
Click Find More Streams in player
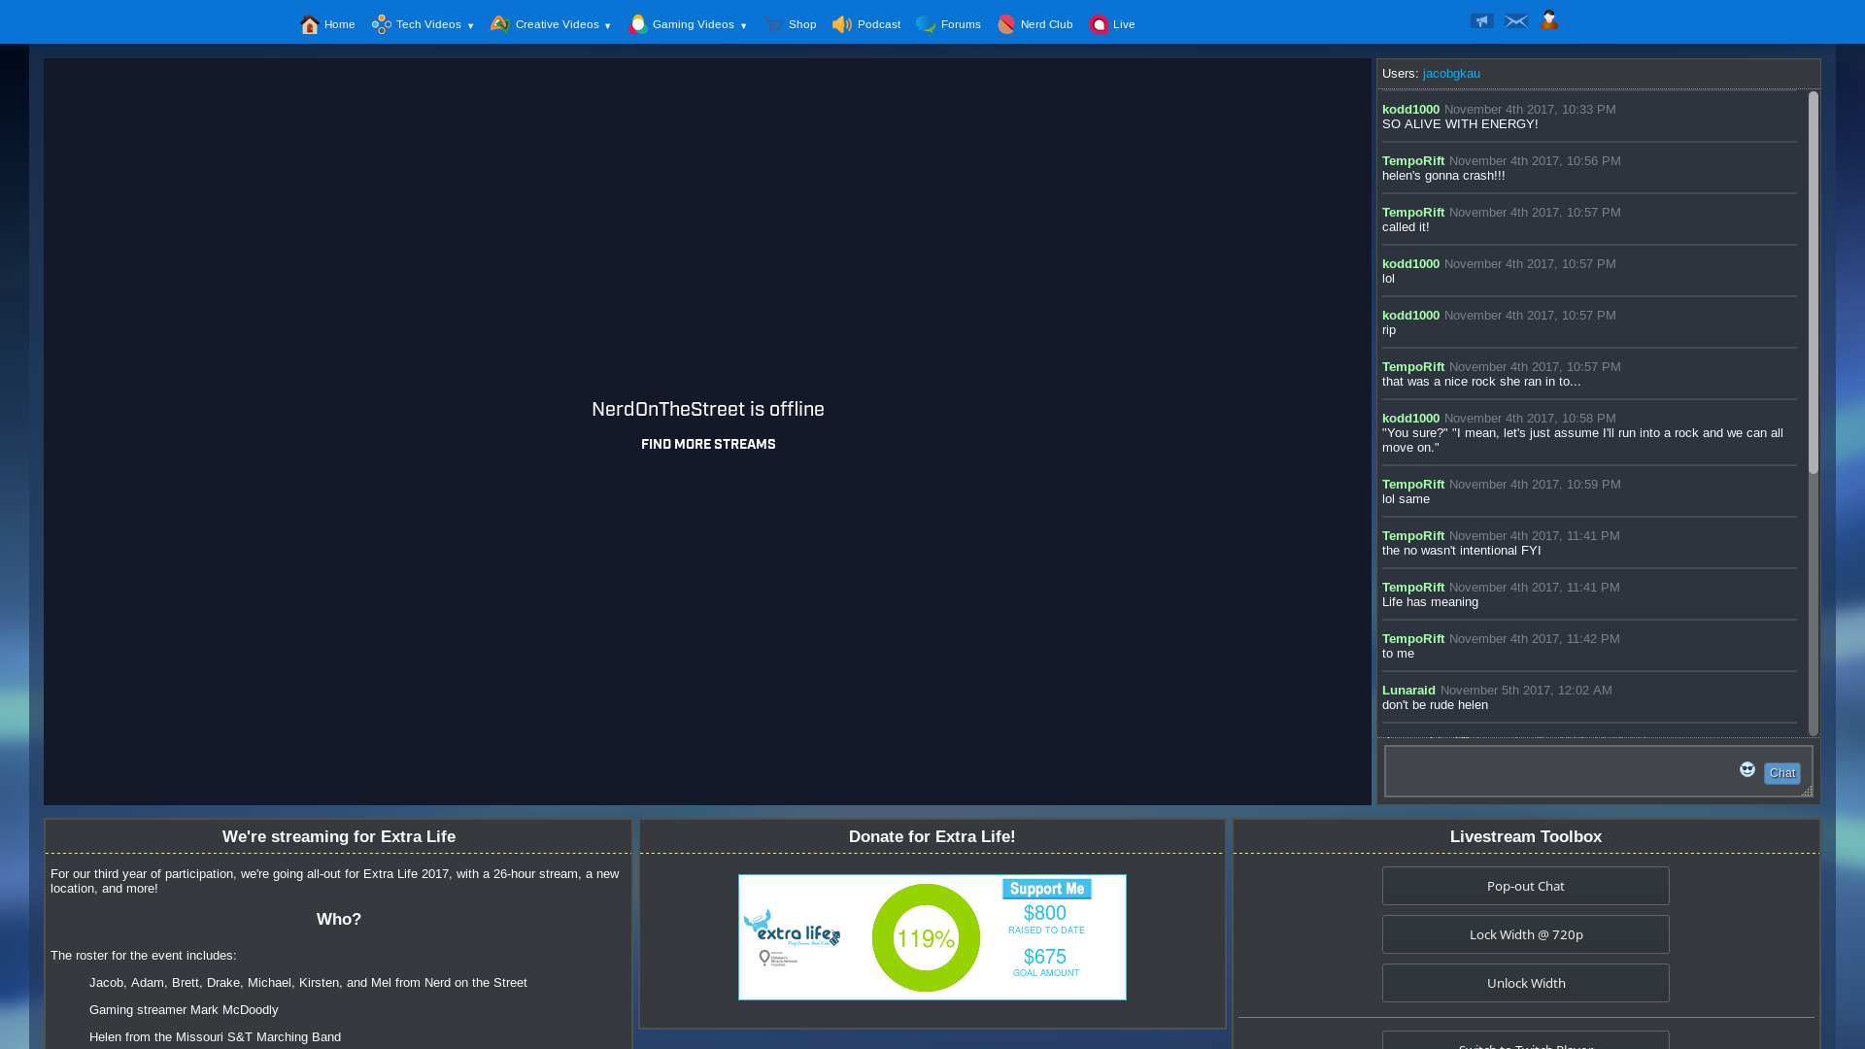pyautogui.click(x=708, y=445)
